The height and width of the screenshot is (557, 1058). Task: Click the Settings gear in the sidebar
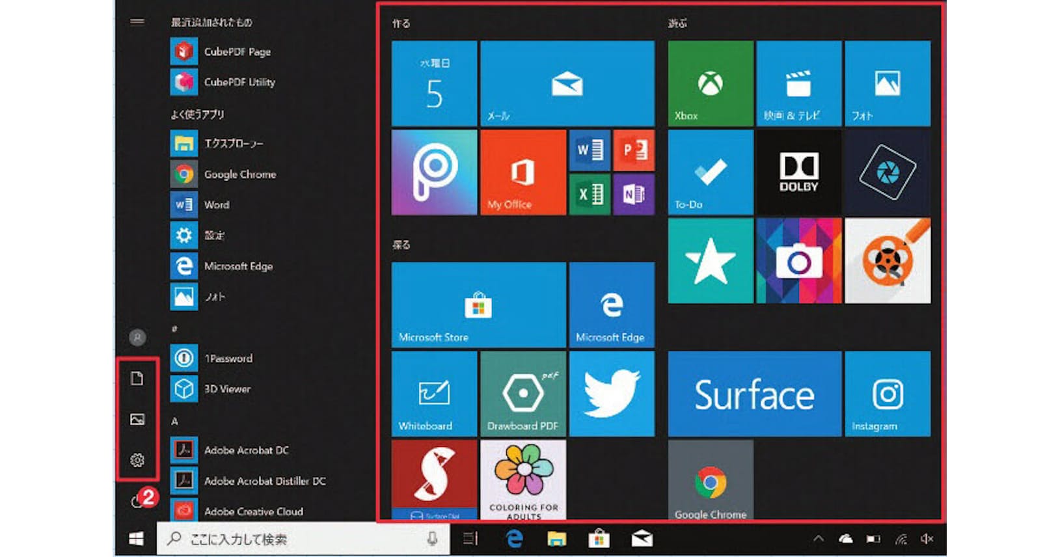[137, 460]
